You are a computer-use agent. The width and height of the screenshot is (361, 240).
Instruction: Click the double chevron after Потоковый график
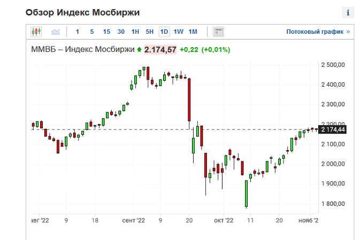[x=348, y=32]
